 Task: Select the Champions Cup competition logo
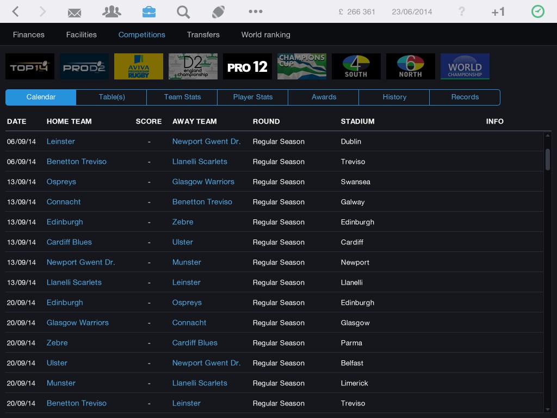coord(302,66)
